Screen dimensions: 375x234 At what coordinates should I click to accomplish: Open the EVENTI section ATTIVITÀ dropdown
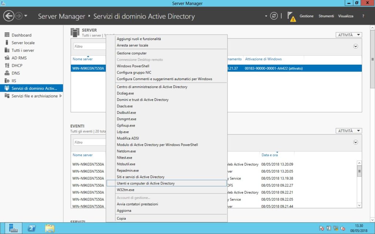349,131
